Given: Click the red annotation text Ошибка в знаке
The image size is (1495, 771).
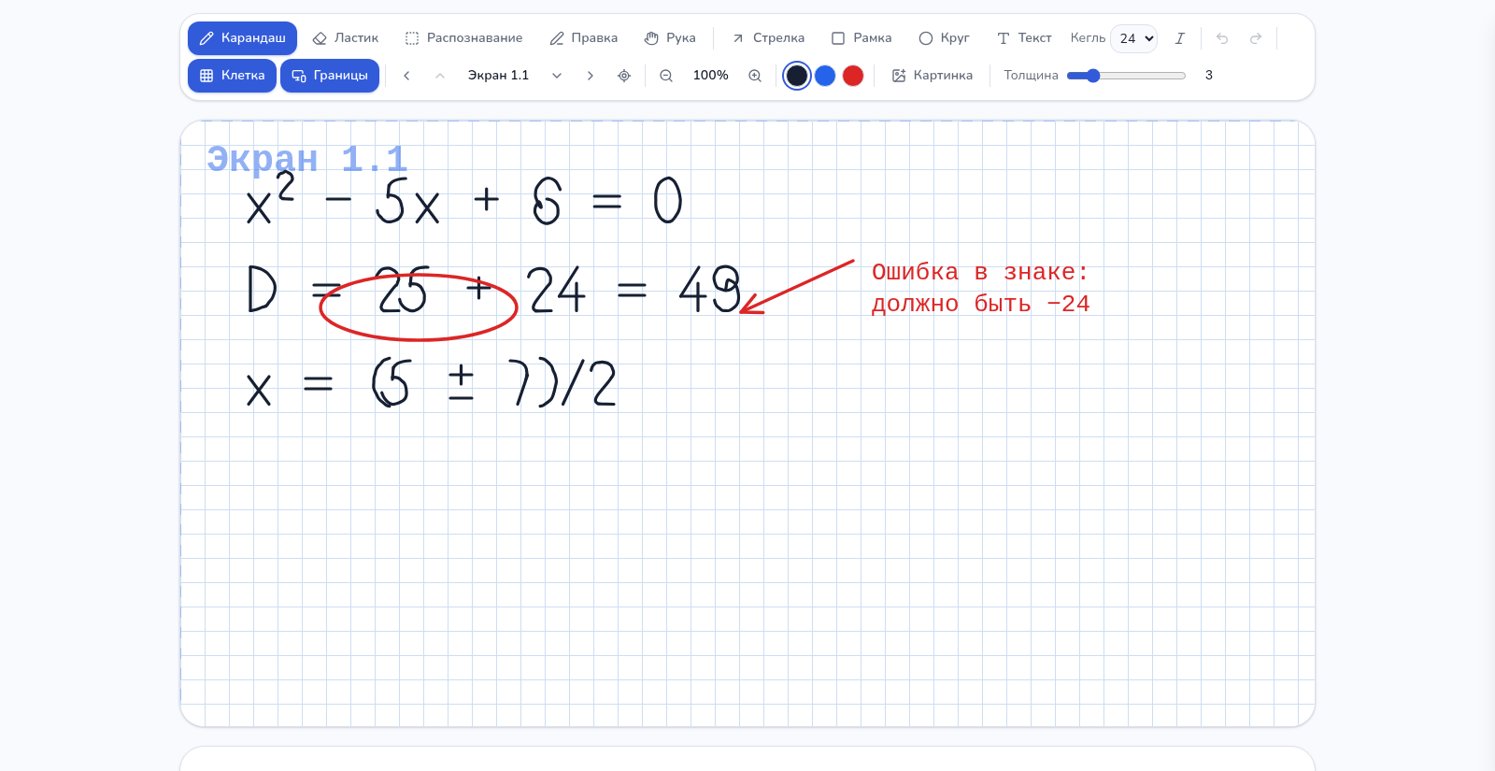Looking at the screenshot, I should (980, 272).
